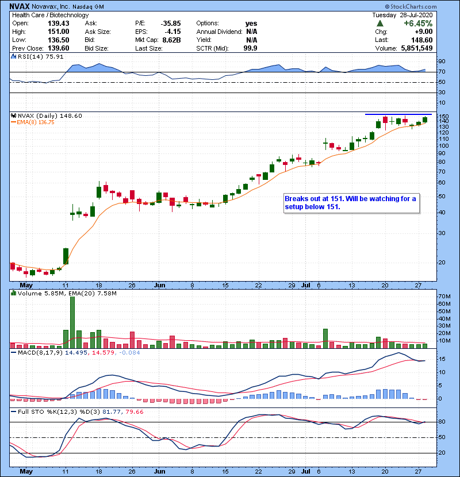Click the 'Novavax, Inc.' company name
460x477 pixels.
pyautogui.click(x=51, y=6)
